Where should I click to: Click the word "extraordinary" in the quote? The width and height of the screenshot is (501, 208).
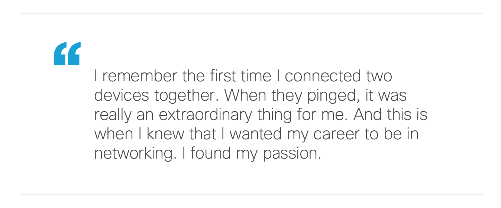tap(206, 115)
